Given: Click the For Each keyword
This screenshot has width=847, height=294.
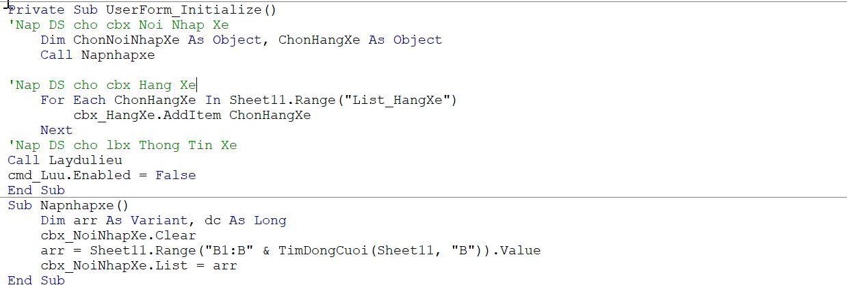Looking at the screenshot, I should (x=73, y=100).
